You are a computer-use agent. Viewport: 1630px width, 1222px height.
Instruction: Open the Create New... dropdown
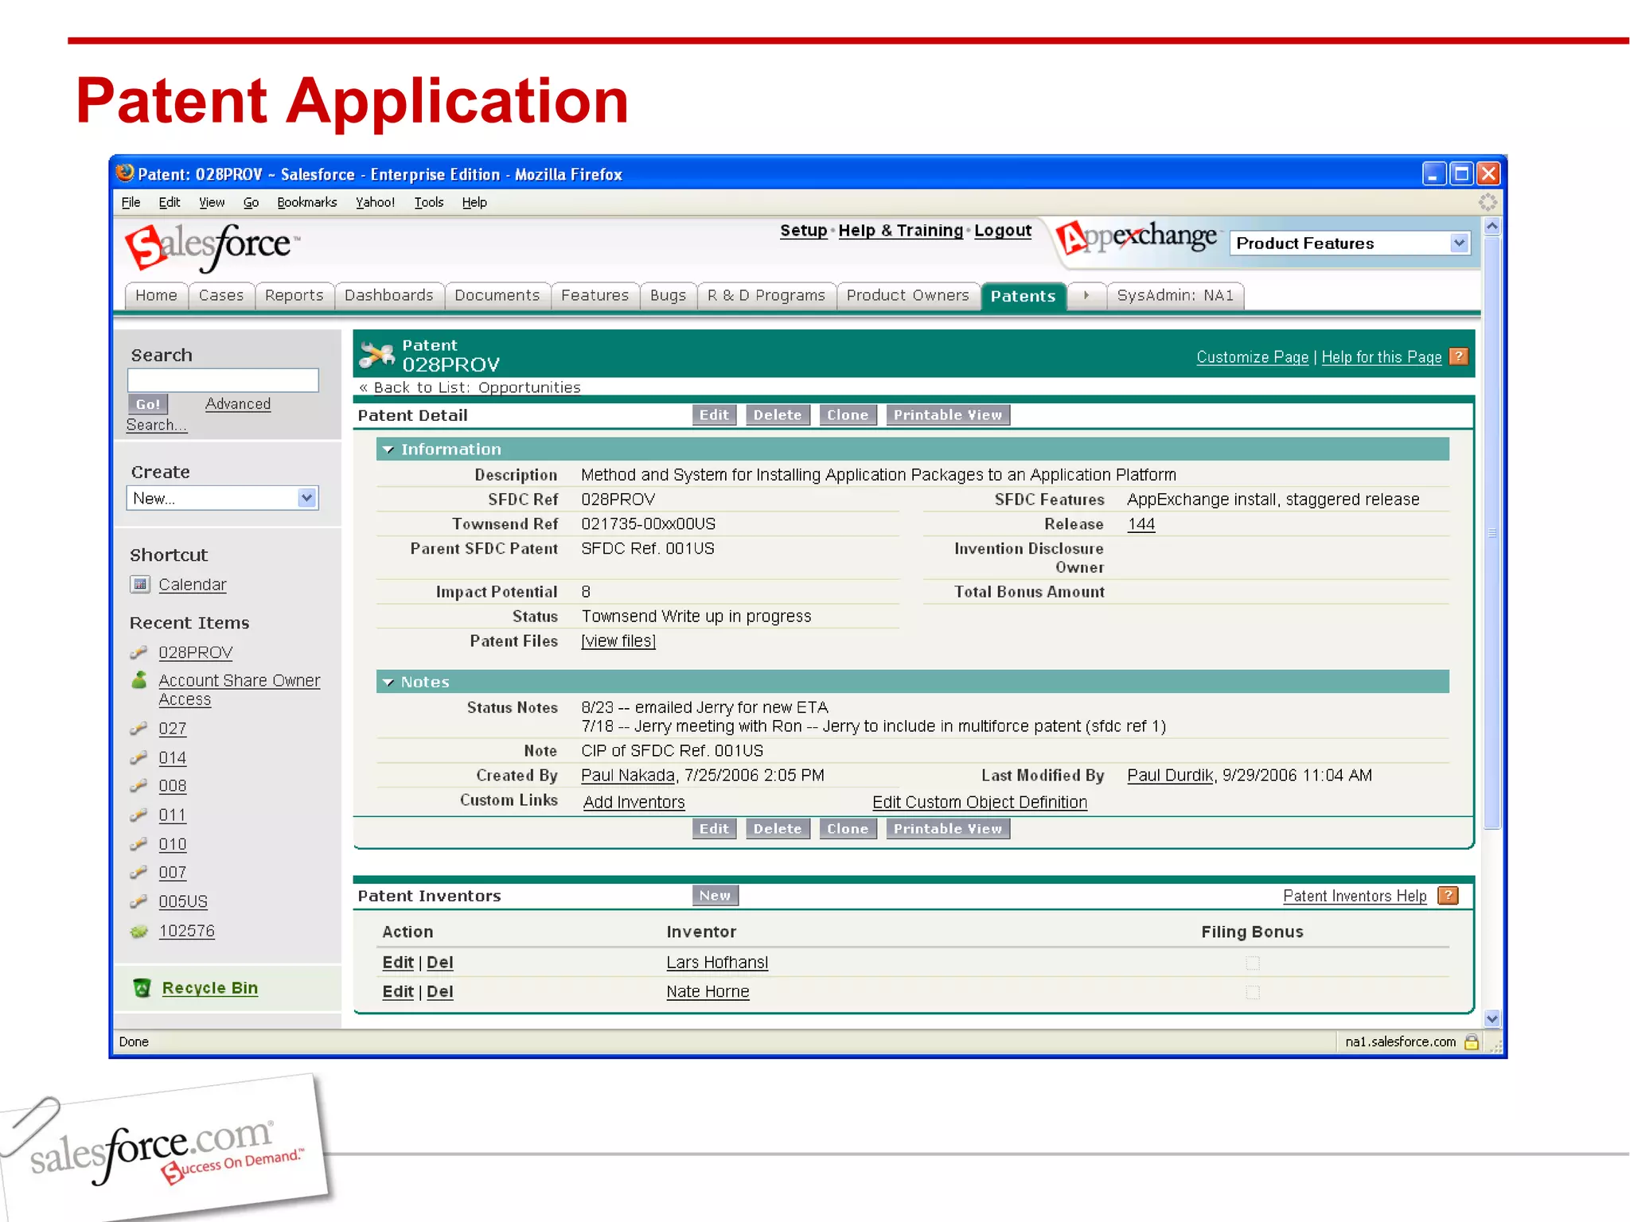click(222, 498)
